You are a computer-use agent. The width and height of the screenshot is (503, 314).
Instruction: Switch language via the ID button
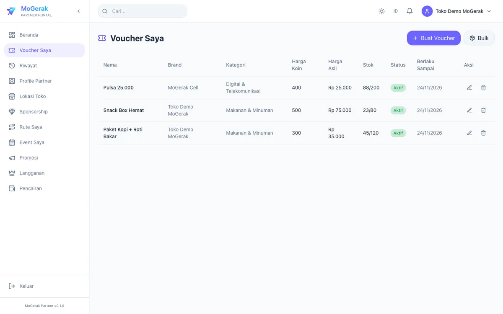coord(396,11)
